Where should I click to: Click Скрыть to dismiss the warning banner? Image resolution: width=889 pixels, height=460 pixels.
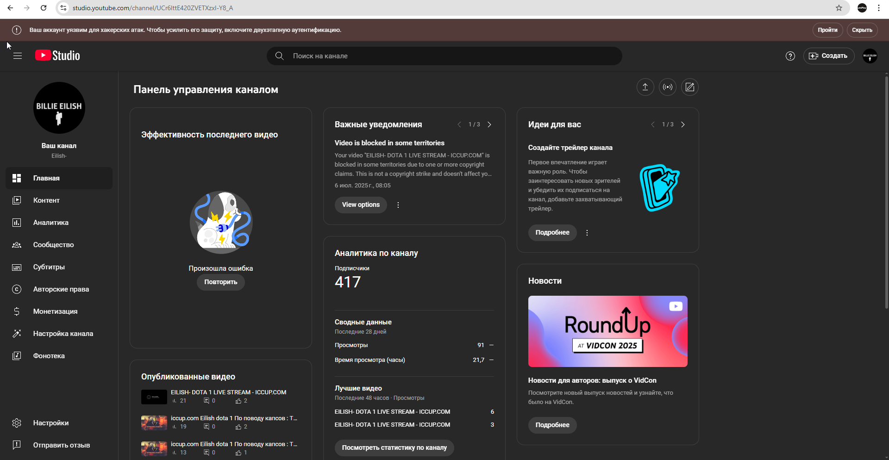click(x=862, y=30)
